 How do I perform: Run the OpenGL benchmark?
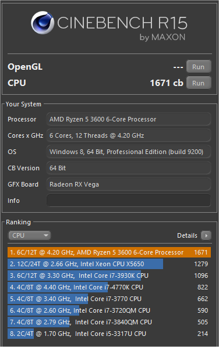coord(199,67)
